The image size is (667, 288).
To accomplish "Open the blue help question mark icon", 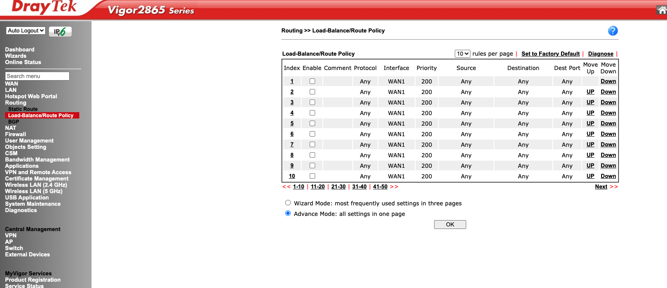I will tap(613, 31).
